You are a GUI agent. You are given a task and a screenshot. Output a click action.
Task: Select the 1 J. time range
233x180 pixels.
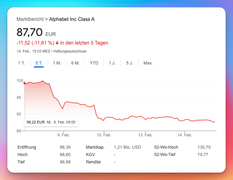[112, 63]
